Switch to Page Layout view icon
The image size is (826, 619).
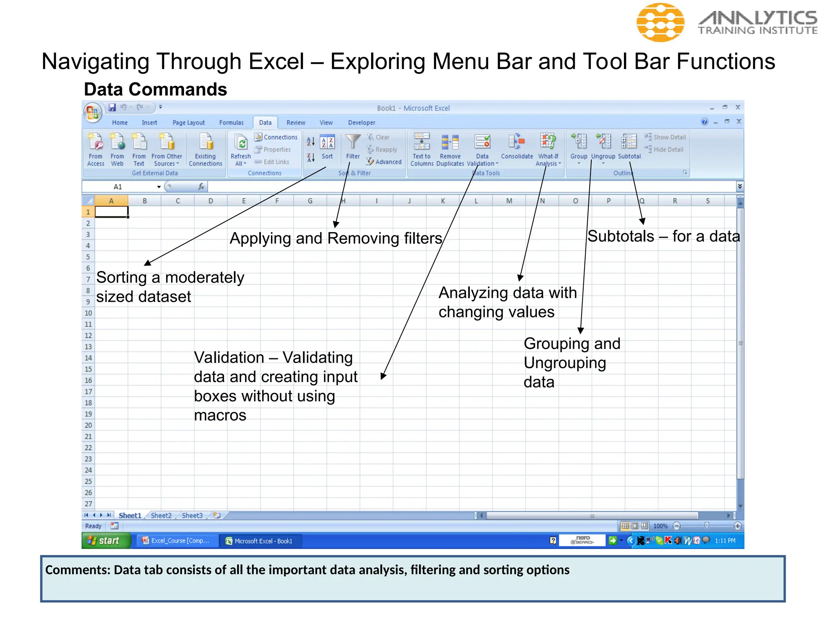click(x=635, y=526)
